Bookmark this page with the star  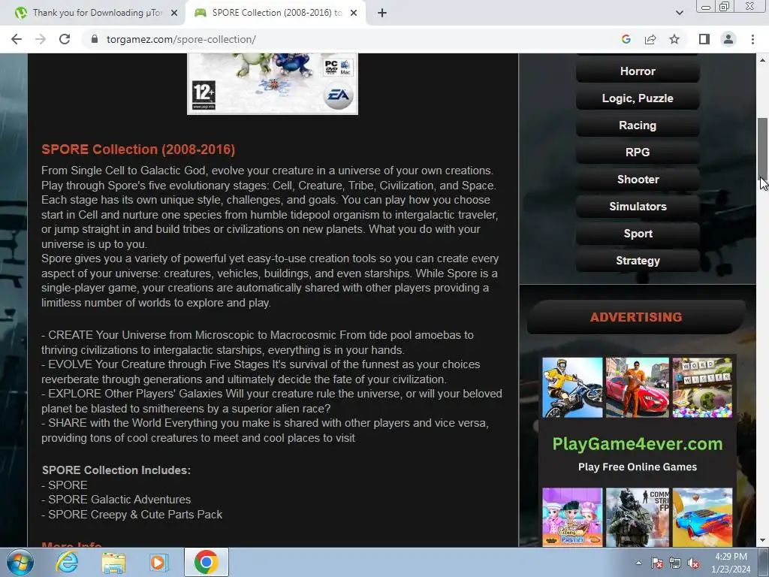(674, 39)
